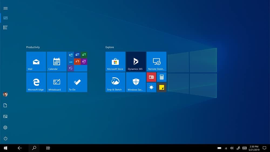The image size is (270, 152).
Task: Toggle the touch keyboard from taskbar
Action: [245, 148]
